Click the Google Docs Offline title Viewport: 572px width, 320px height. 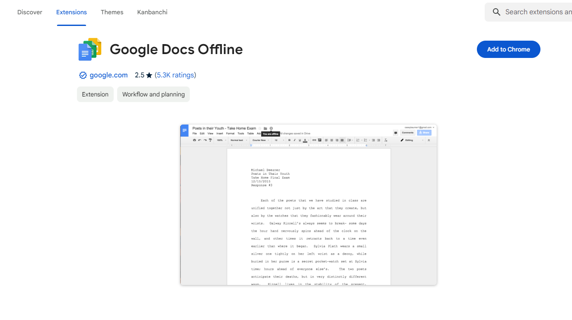click(176, 49)
